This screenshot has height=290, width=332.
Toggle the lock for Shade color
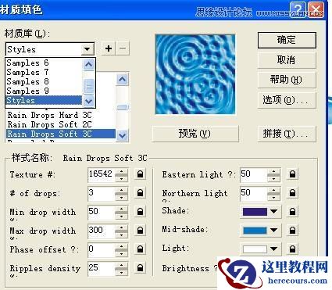point(292,212)
